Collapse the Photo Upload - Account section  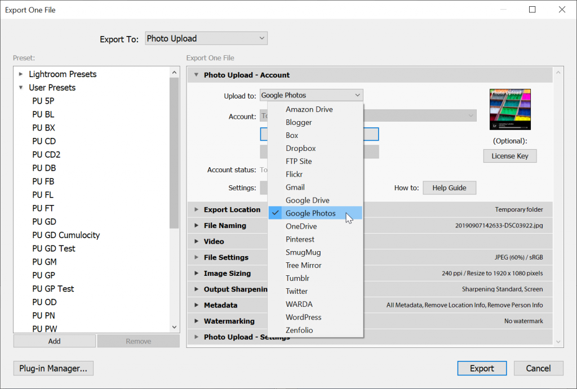[x=197, y=75]
